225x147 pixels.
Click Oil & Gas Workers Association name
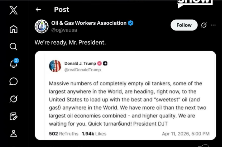point(89,23)
